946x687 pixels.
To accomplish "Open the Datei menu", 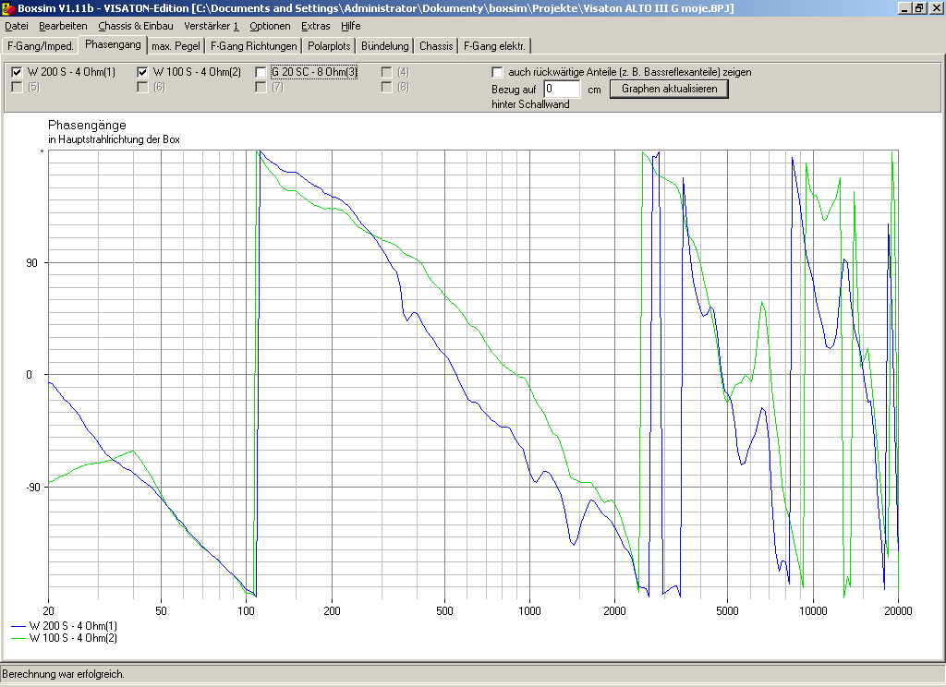I will click(x=17, y=26).
